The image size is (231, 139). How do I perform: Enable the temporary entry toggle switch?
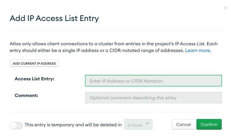[16, 125]
